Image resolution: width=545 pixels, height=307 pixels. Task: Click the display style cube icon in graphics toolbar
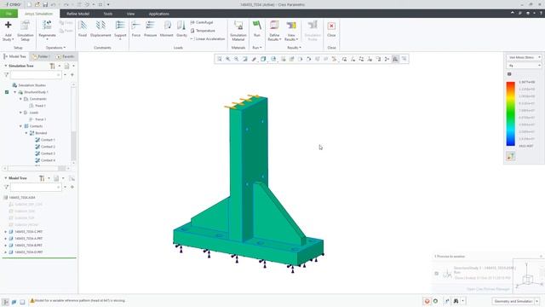[263, 59]
